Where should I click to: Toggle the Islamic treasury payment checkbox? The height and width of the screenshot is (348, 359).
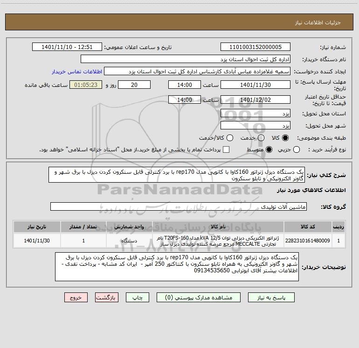pyautogui.click(x=226, y=149)
